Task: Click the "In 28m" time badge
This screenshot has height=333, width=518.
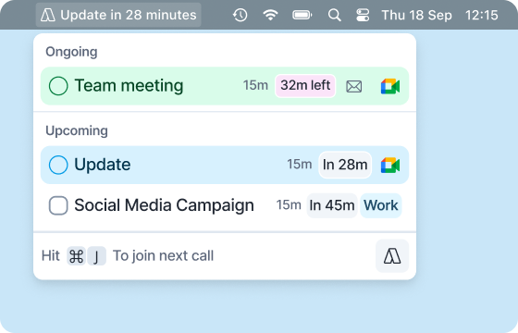Action: [345, 165]
